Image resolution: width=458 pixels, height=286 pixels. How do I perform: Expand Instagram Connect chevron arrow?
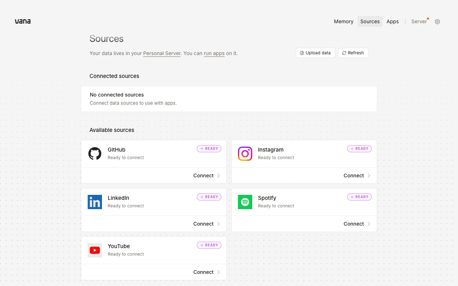tap(369, 176)
